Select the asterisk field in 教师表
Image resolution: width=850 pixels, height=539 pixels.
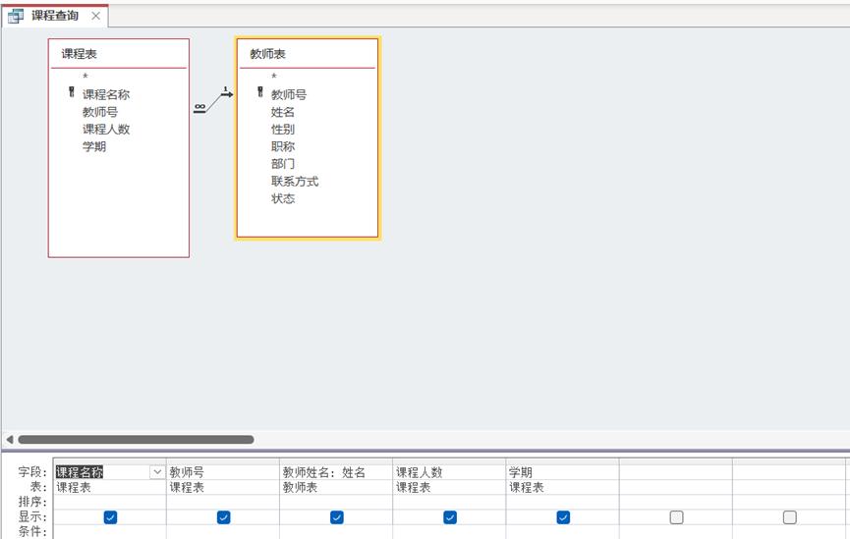pos(274,77)
